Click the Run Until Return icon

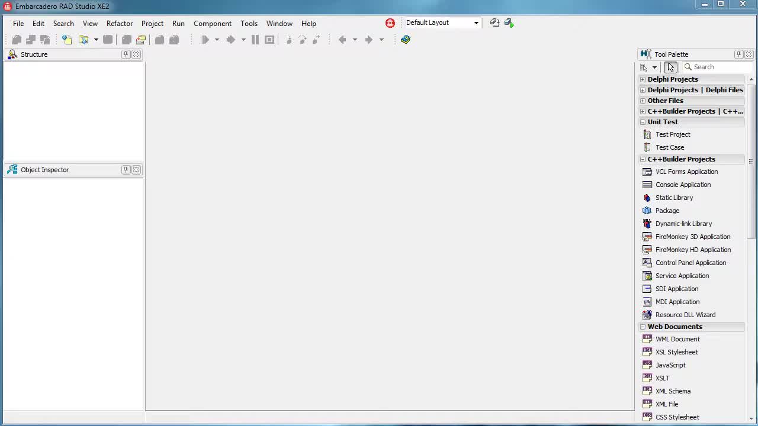point(316,40)
